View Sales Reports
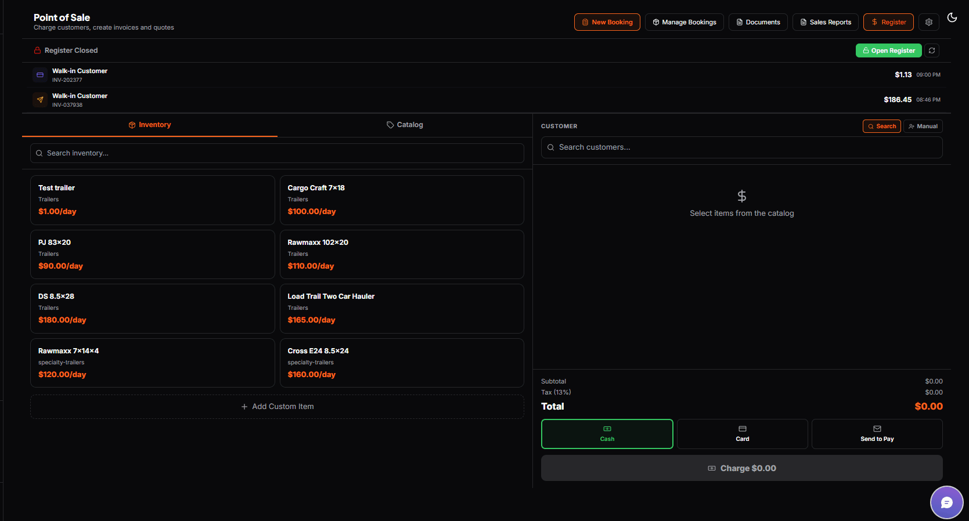969x521 pixels. (x=825, y=22)
